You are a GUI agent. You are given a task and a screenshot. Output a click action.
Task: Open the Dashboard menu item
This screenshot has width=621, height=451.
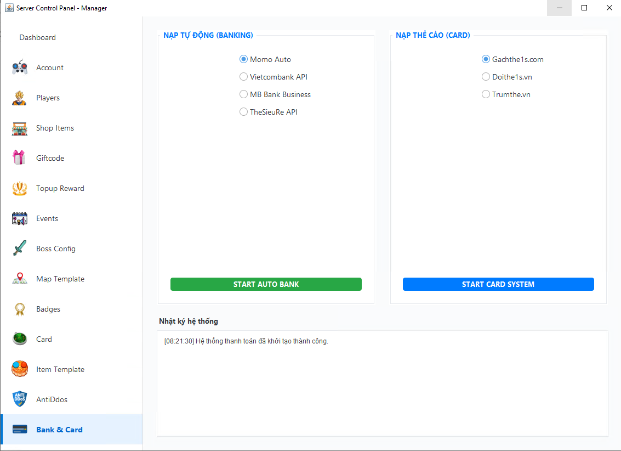(38, 37)
